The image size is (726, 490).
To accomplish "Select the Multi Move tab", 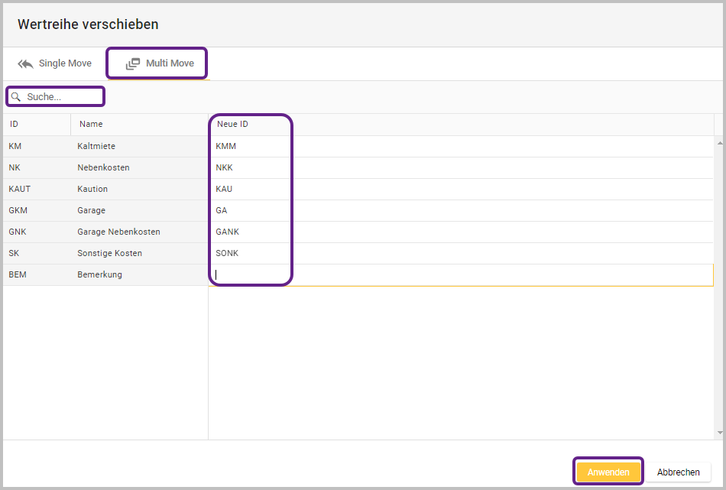I will (159, 63).
